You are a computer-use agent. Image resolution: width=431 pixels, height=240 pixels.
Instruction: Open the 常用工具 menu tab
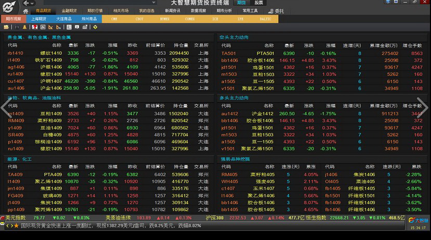click(250, 11)
